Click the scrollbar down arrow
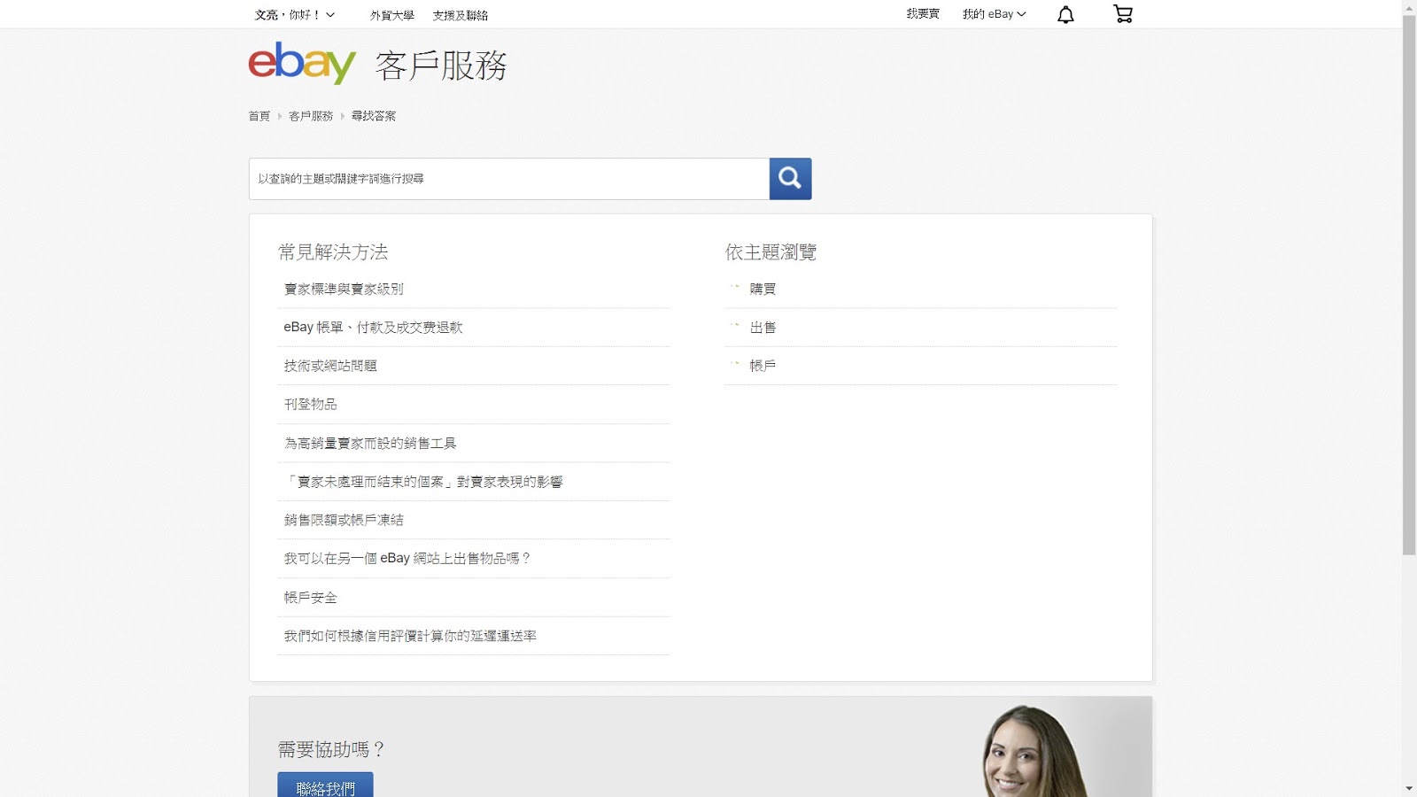 (1409, 789)
